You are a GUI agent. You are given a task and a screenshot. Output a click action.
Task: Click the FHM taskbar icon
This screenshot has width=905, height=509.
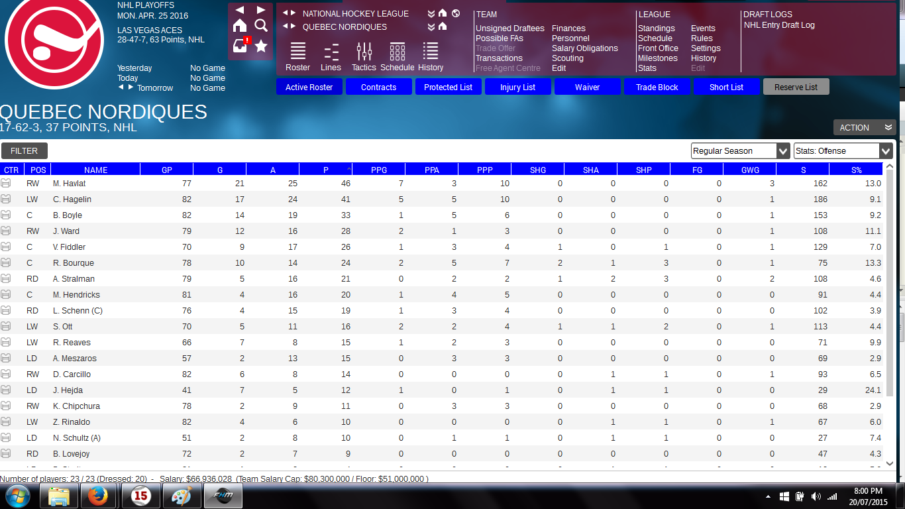pyautogui.click(x=222, y=496)
